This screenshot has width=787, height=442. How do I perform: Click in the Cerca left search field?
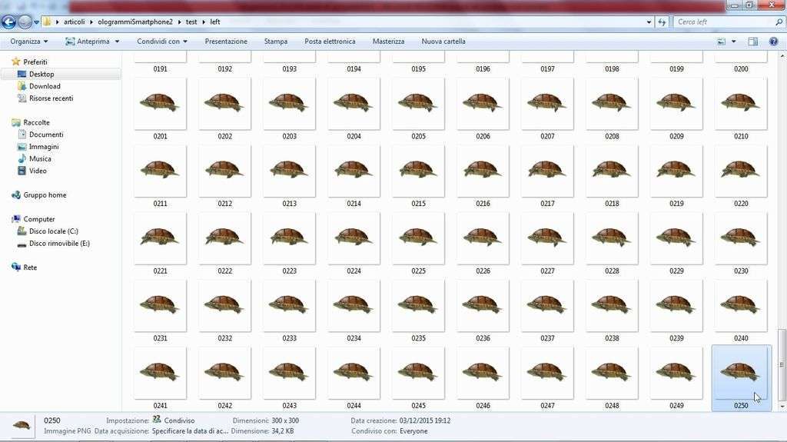pos(722,22)
